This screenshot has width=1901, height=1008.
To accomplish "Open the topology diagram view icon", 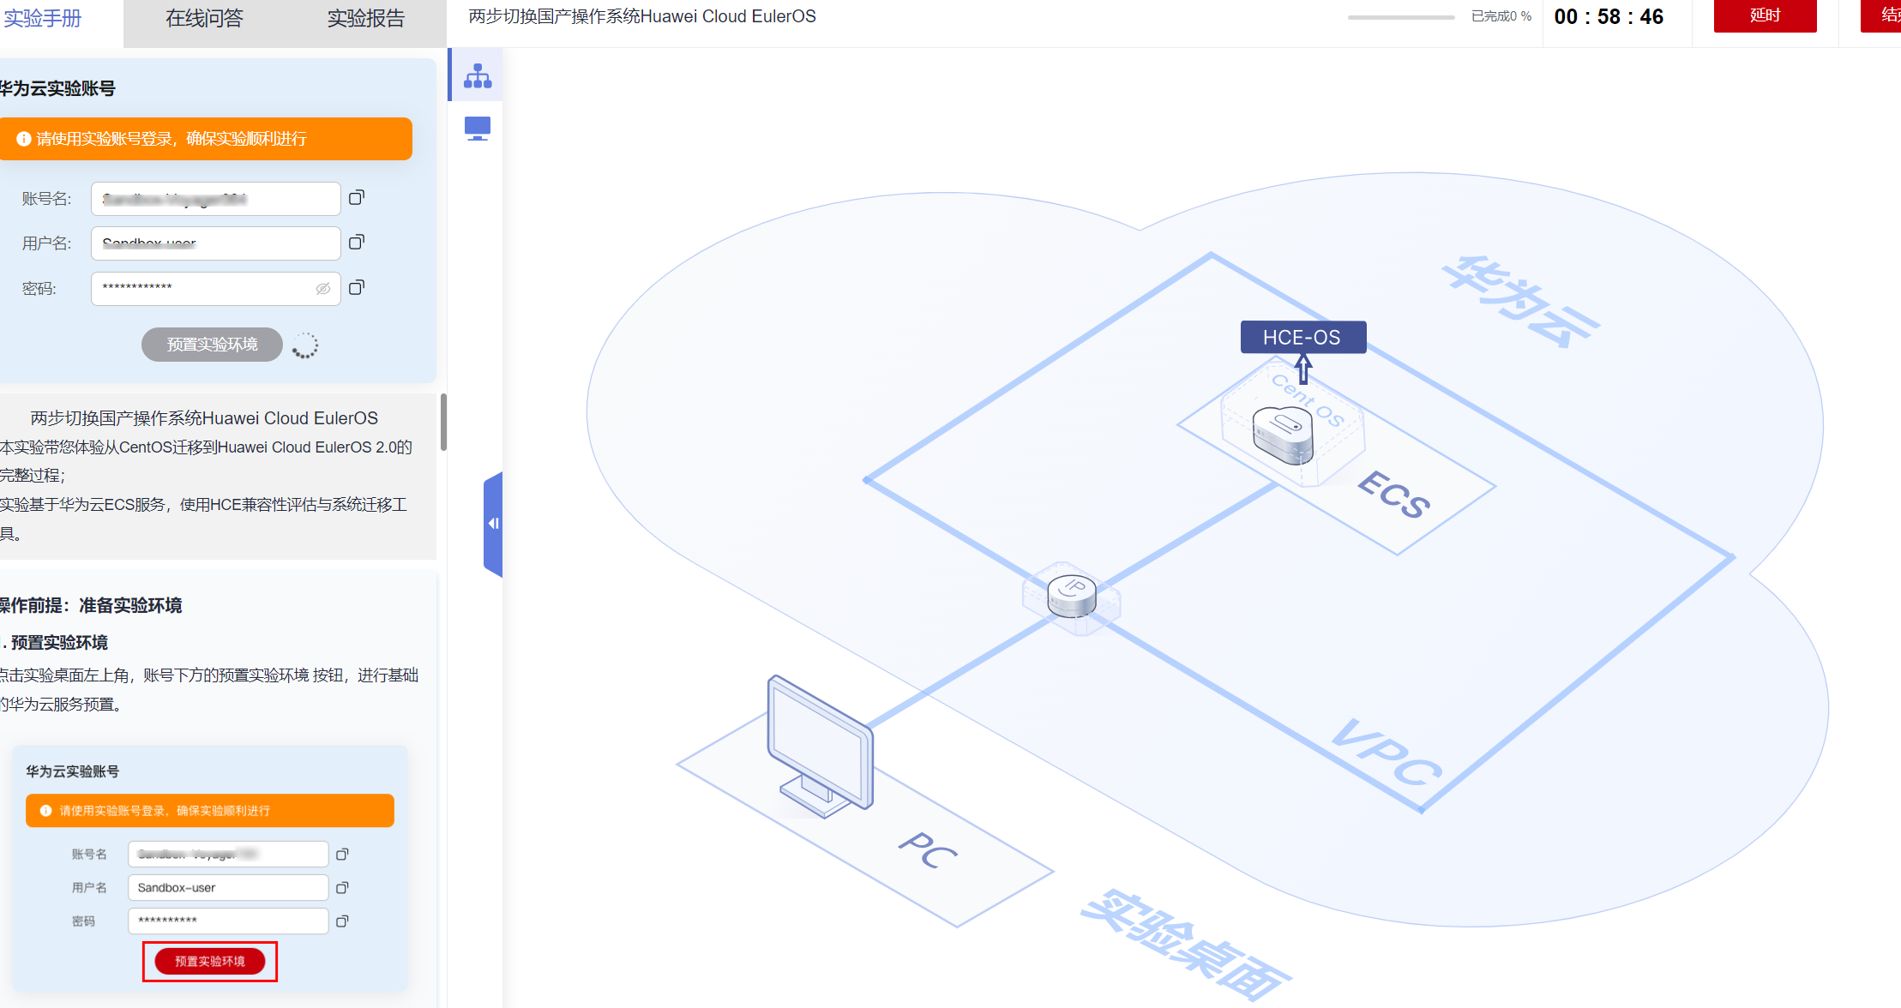I will point(478,76).
